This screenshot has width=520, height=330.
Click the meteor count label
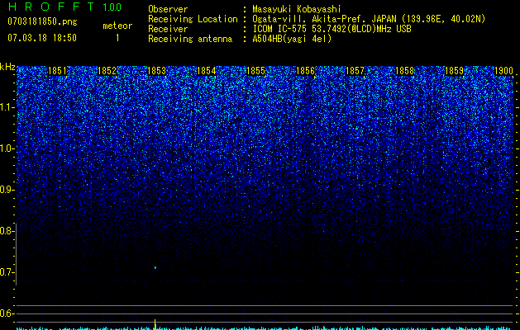click(117, 26)
